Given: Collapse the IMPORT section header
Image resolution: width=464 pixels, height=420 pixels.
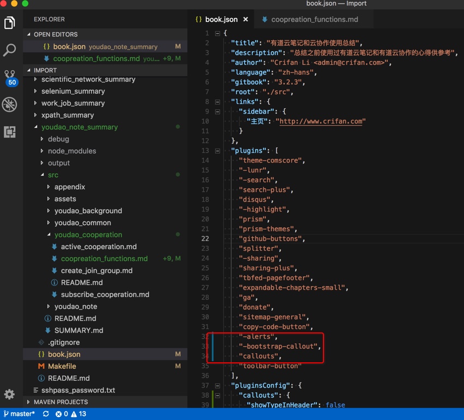Looking at the screenshot, I should pos(105,70).
